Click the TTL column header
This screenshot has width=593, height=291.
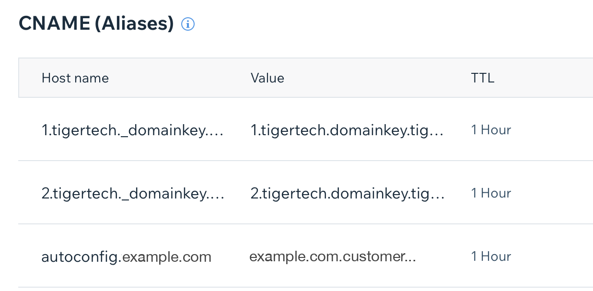coord(482,78)
